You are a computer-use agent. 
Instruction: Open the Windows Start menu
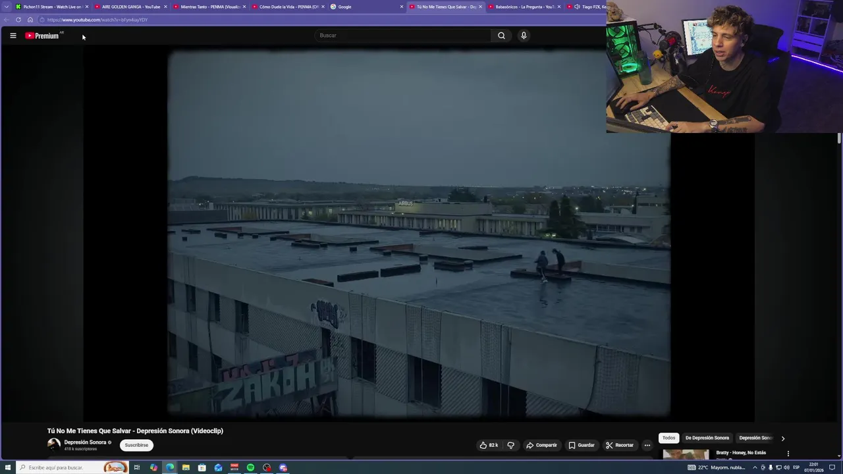(x=8, y=467)
